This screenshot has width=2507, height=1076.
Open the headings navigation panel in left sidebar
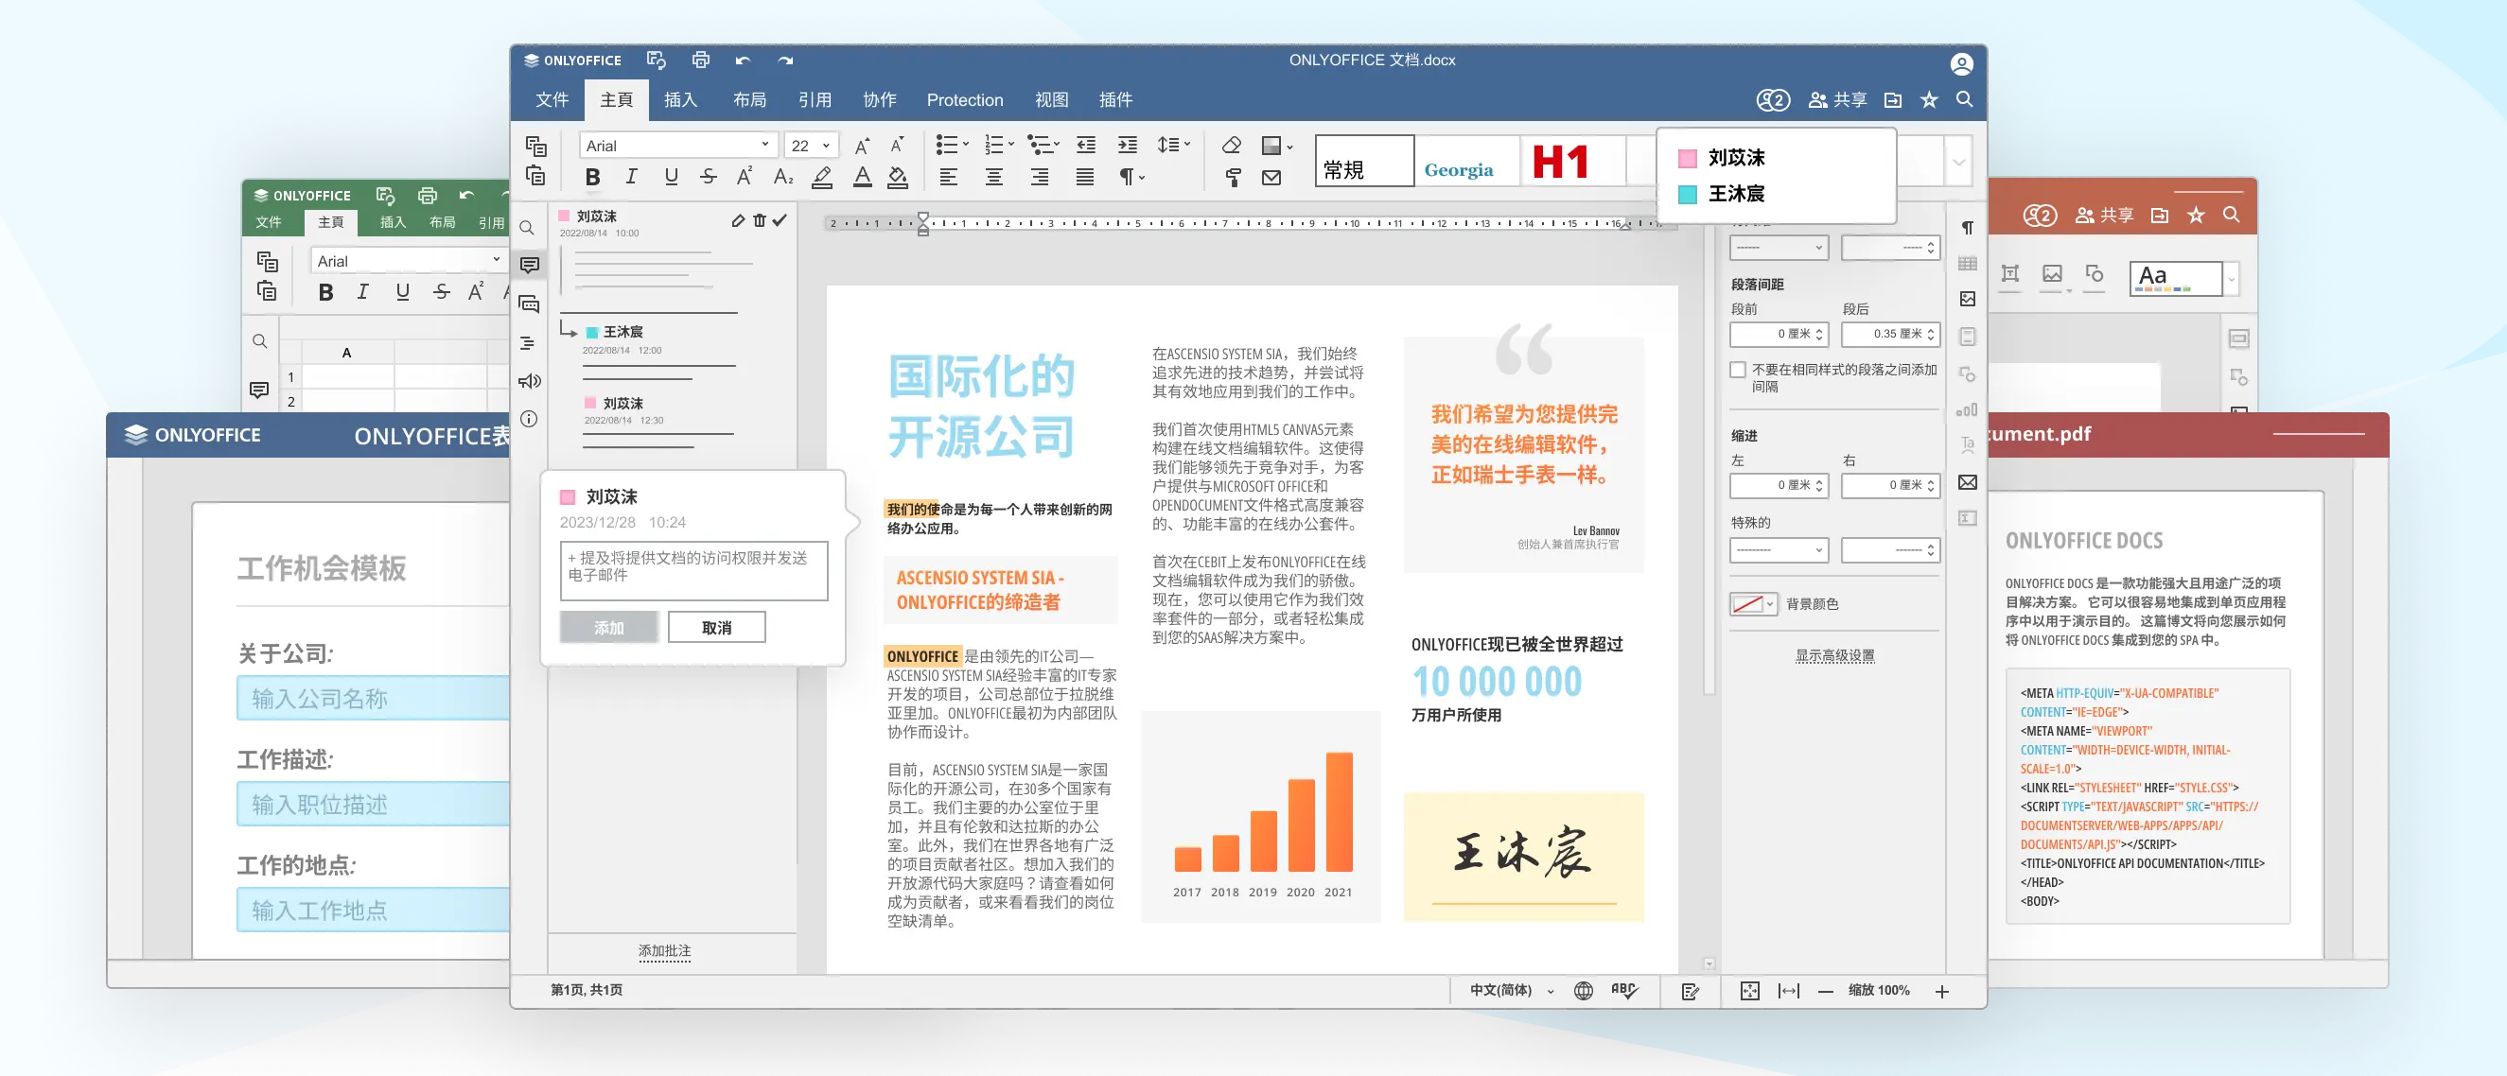528,342
